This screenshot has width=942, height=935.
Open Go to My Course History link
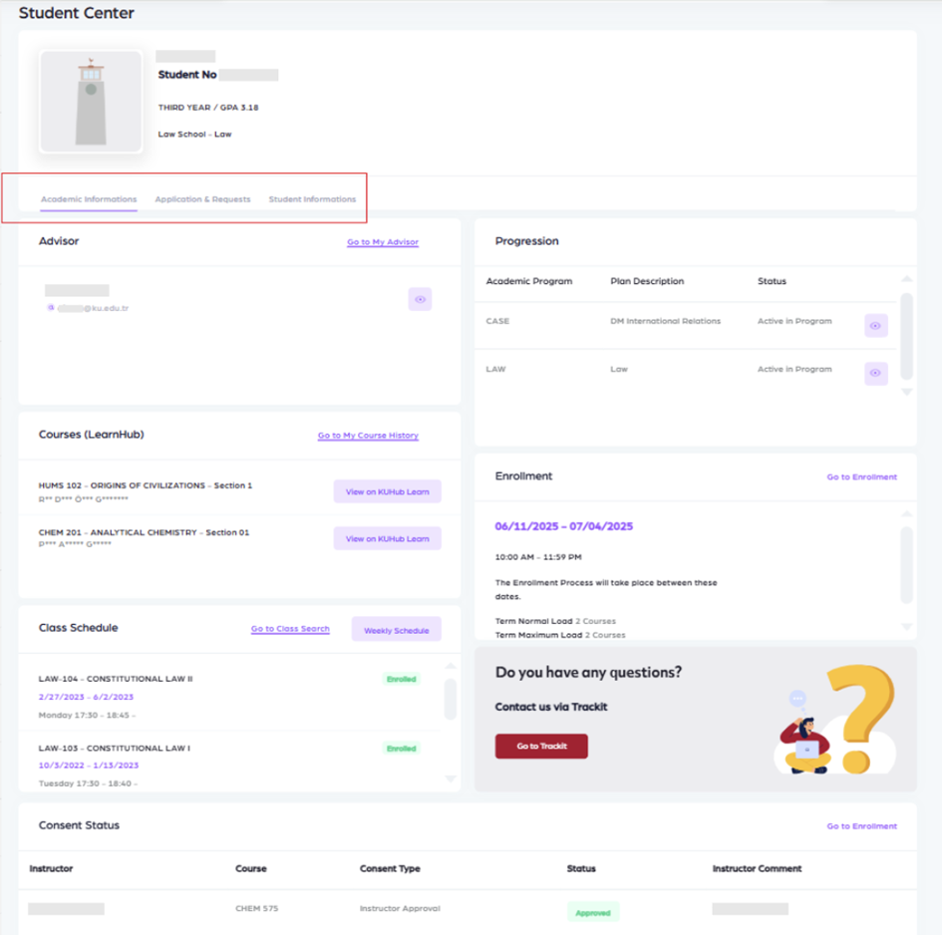pos(368,436)
